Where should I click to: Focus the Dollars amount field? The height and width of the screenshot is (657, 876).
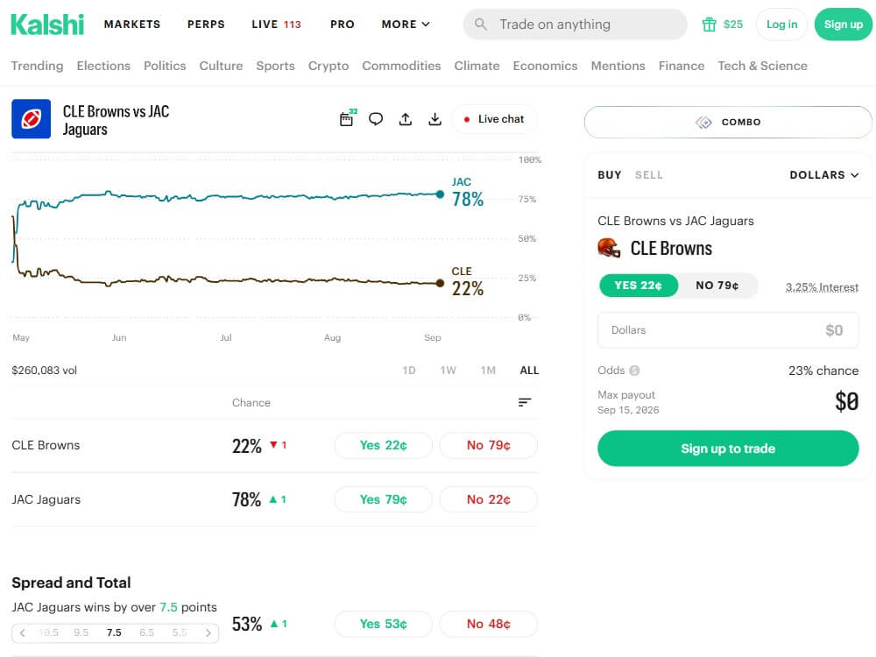728,330
